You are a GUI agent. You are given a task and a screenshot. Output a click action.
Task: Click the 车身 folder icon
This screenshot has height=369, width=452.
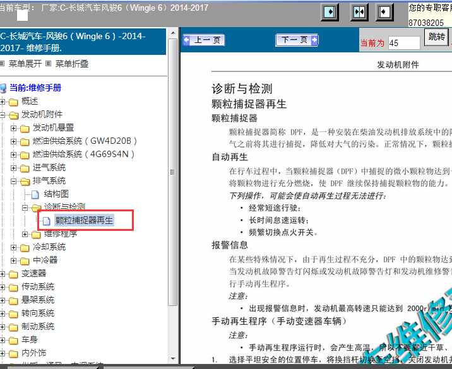13,341
